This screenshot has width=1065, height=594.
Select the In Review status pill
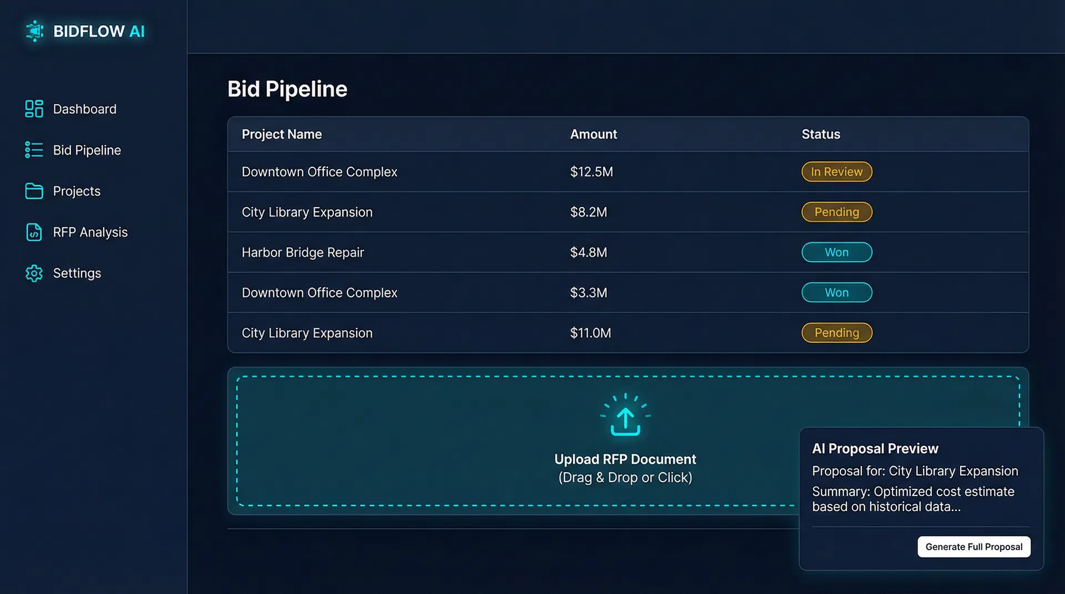point(836,172)
